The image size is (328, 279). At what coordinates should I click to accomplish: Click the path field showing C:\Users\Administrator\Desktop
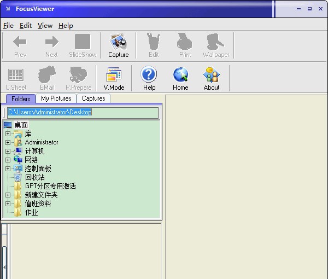[x=83, y=112]
